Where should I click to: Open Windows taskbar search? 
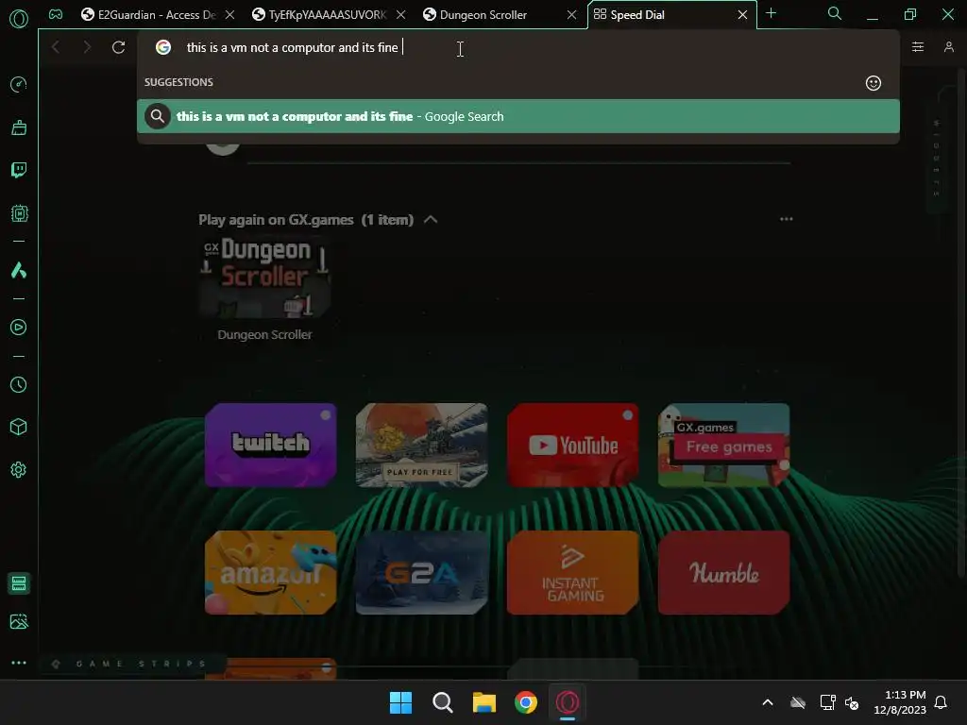(442, 702)
